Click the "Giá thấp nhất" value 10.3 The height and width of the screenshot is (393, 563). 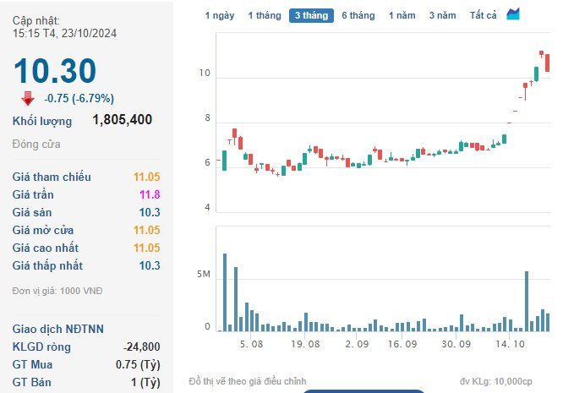[150, 265]
